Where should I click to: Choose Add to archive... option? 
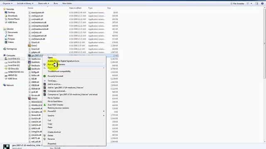pyautogui.click(x=54, y=84)
